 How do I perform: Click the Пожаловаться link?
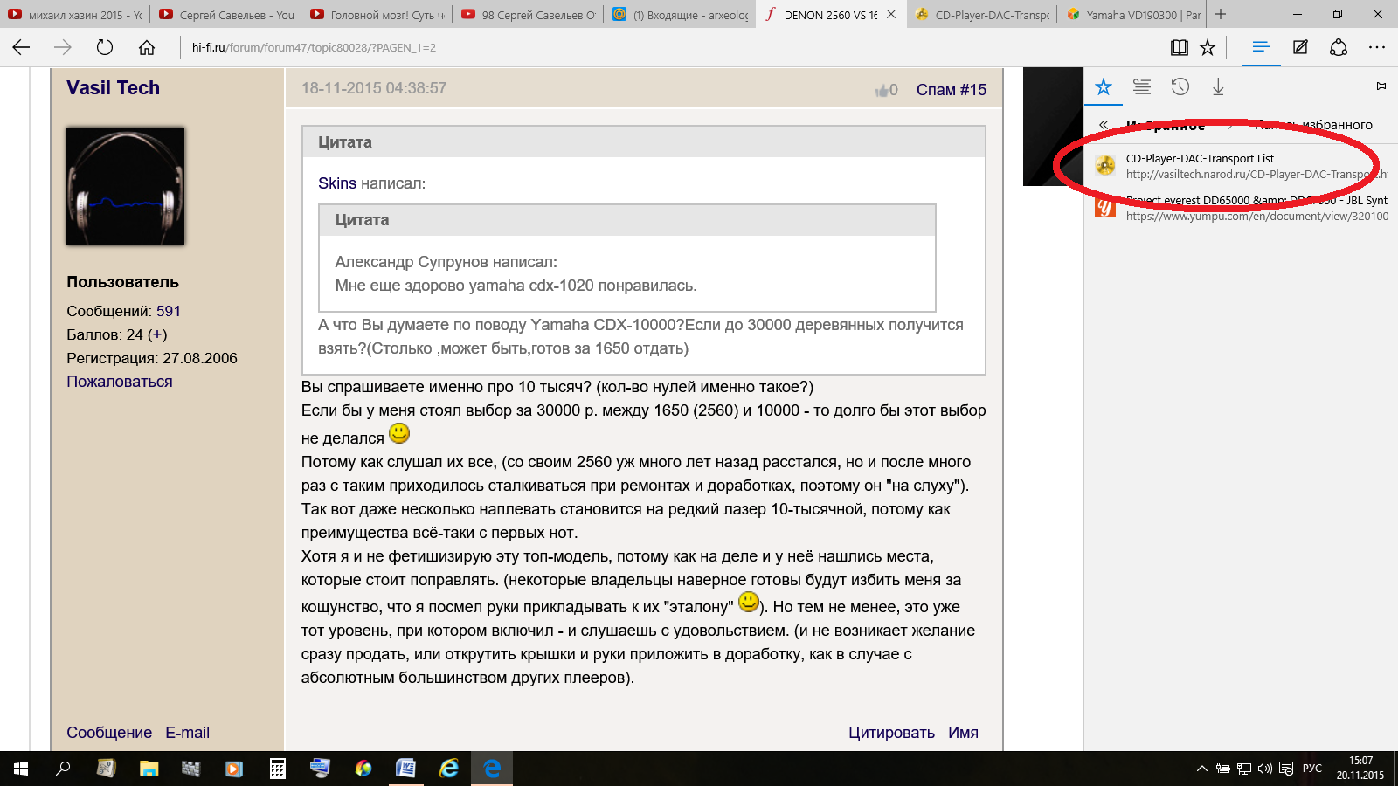tap(120, 382)
